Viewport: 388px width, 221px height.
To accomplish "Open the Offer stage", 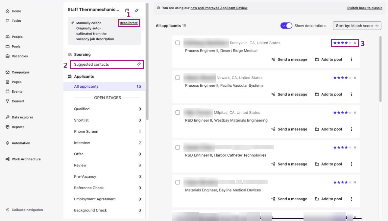I will click(108, 154).
